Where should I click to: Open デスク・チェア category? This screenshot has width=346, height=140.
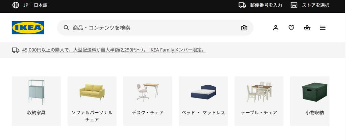point(148,101)
